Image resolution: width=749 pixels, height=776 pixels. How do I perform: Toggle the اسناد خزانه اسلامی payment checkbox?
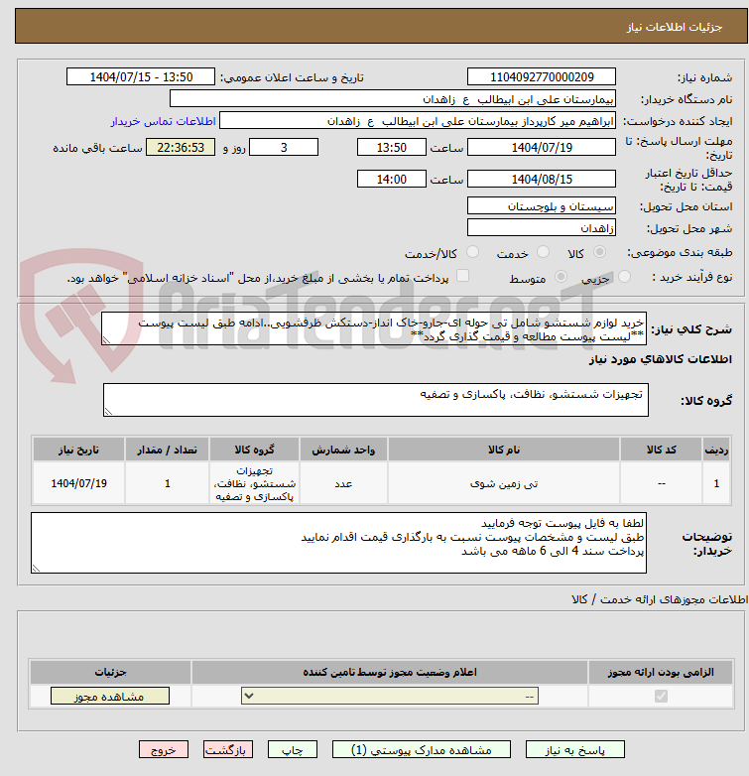(462, 276)
